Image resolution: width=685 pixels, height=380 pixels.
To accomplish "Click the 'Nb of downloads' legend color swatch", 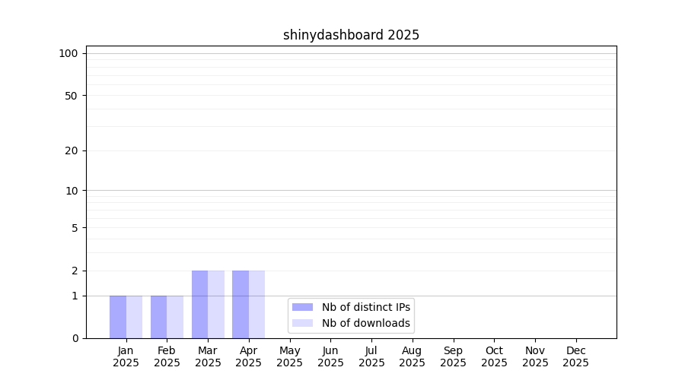I will (x=302, y=323).
